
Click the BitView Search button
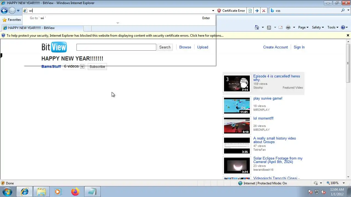165,47
